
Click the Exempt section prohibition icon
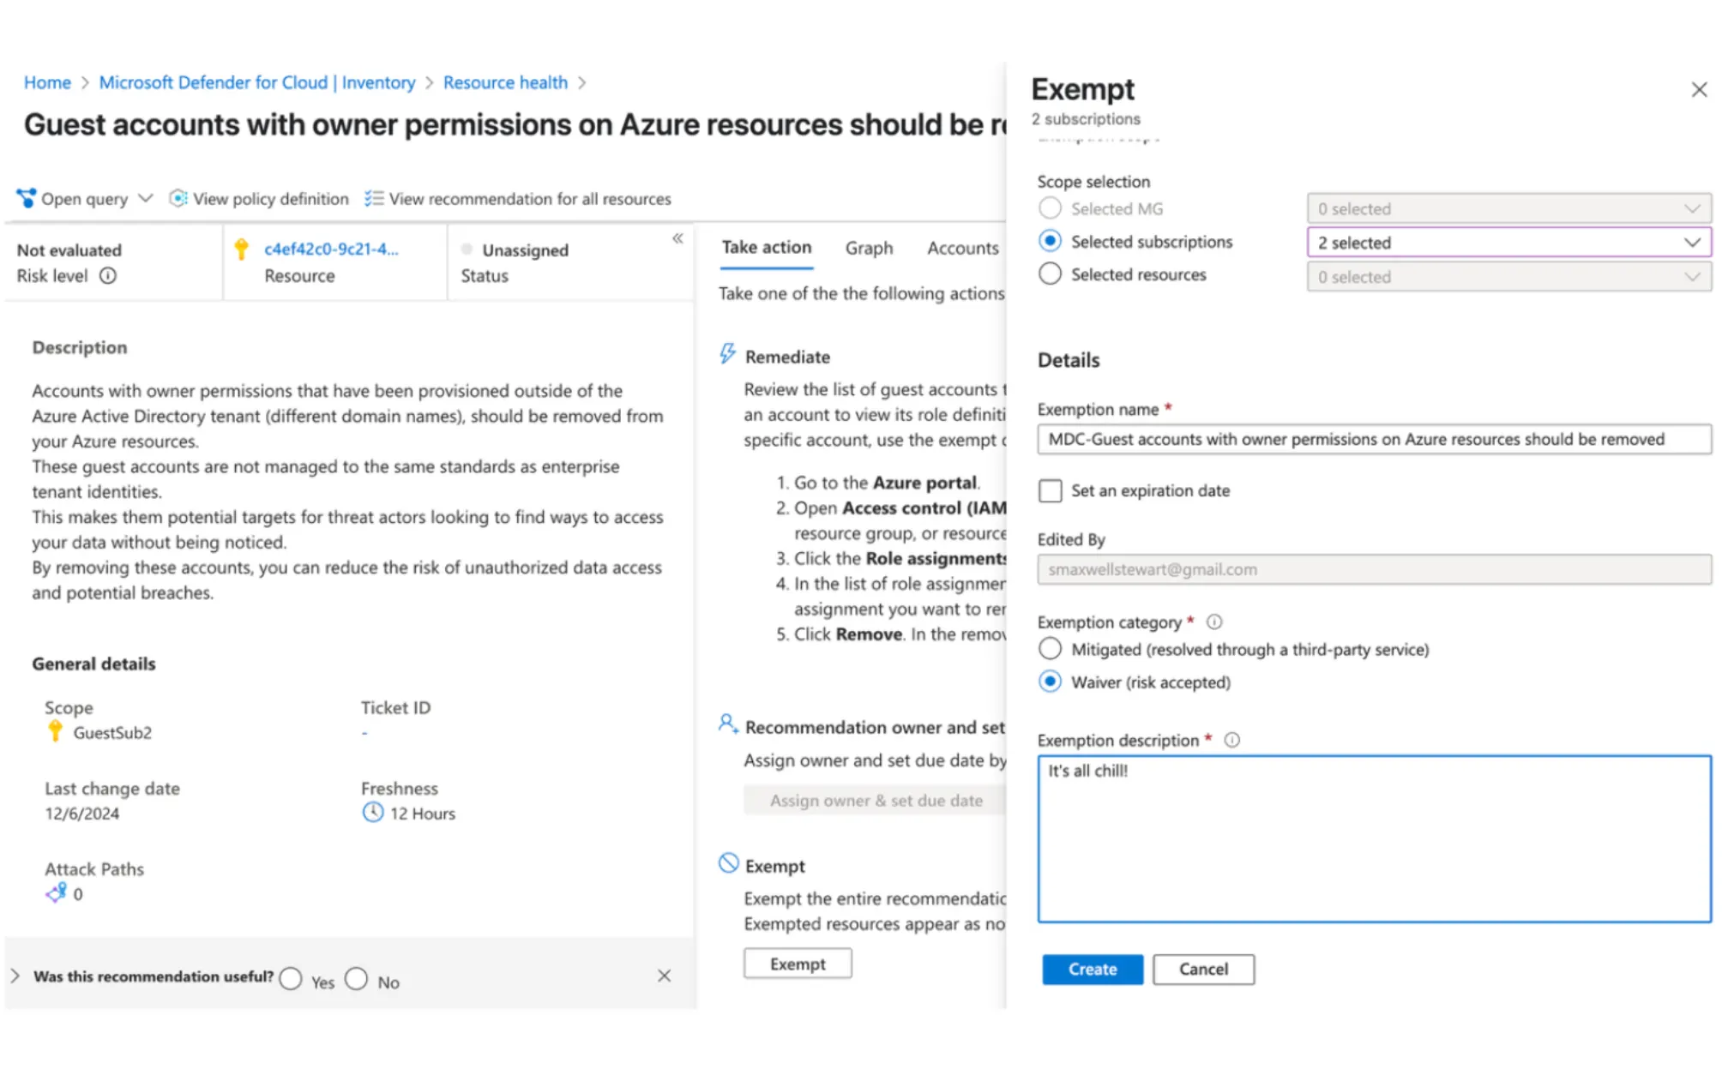coord(728,863)
